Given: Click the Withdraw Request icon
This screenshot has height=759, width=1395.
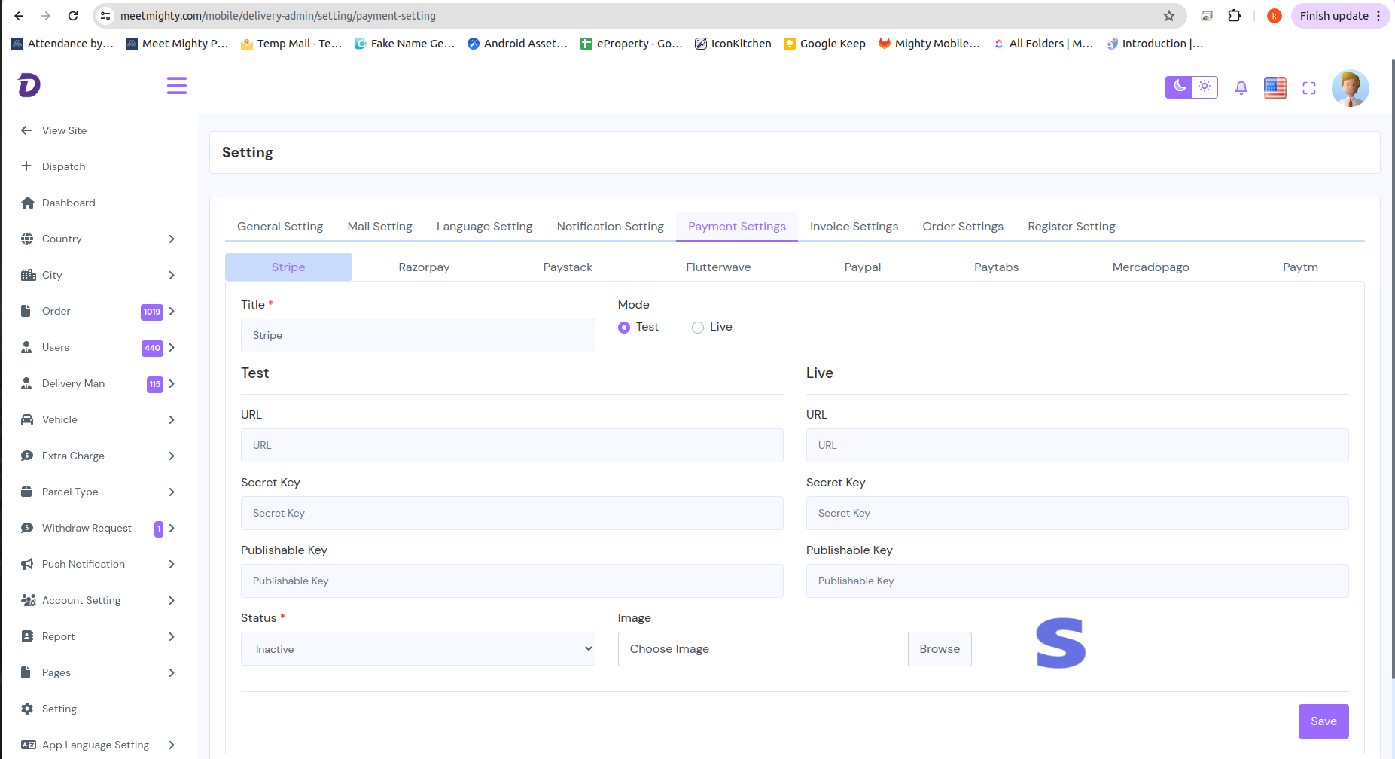Looking at the screenshot, I should pos(27,528).
